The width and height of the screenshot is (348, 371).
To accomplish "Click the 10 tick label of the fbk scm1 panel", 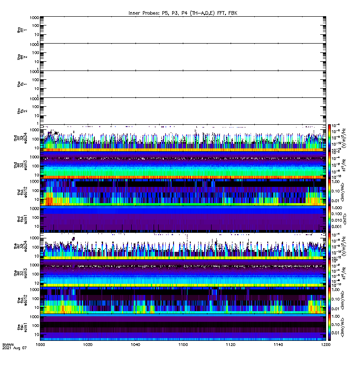I will click(37, 334).
